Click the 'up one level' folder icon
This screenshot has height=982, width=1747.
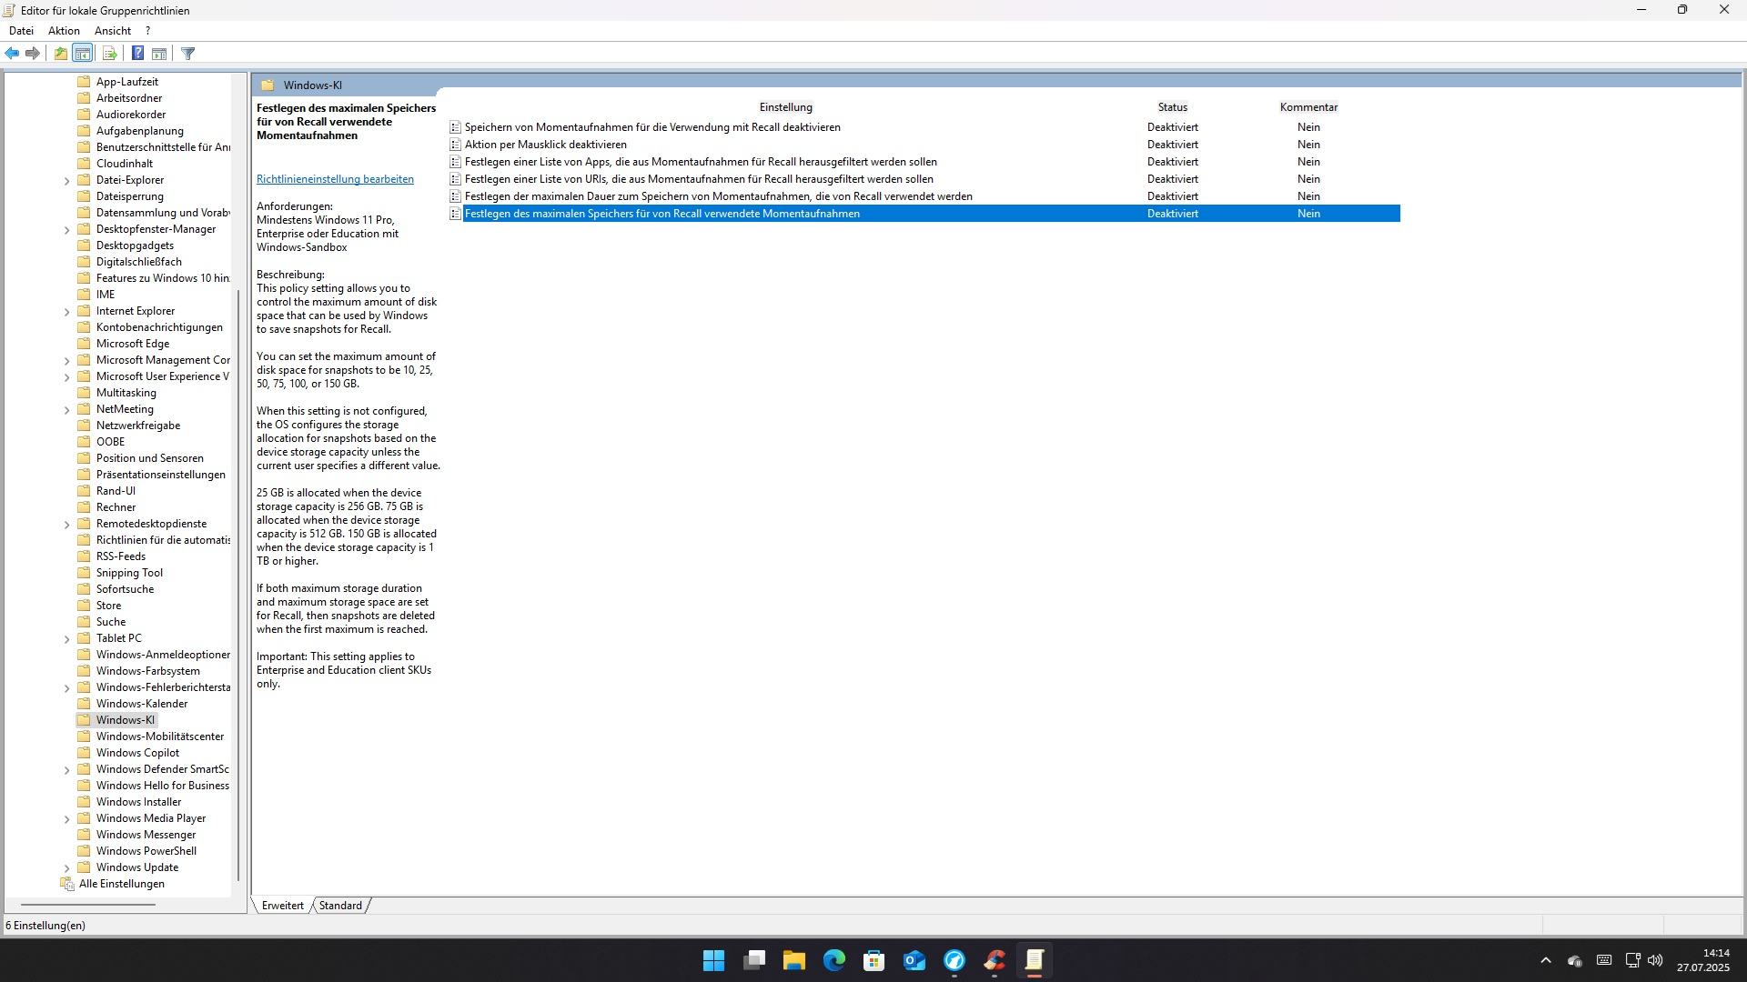[x=60, y=54]
